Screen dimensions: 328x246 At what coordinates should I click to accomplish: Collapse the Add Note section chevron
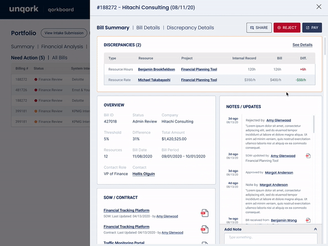[315, 229]
